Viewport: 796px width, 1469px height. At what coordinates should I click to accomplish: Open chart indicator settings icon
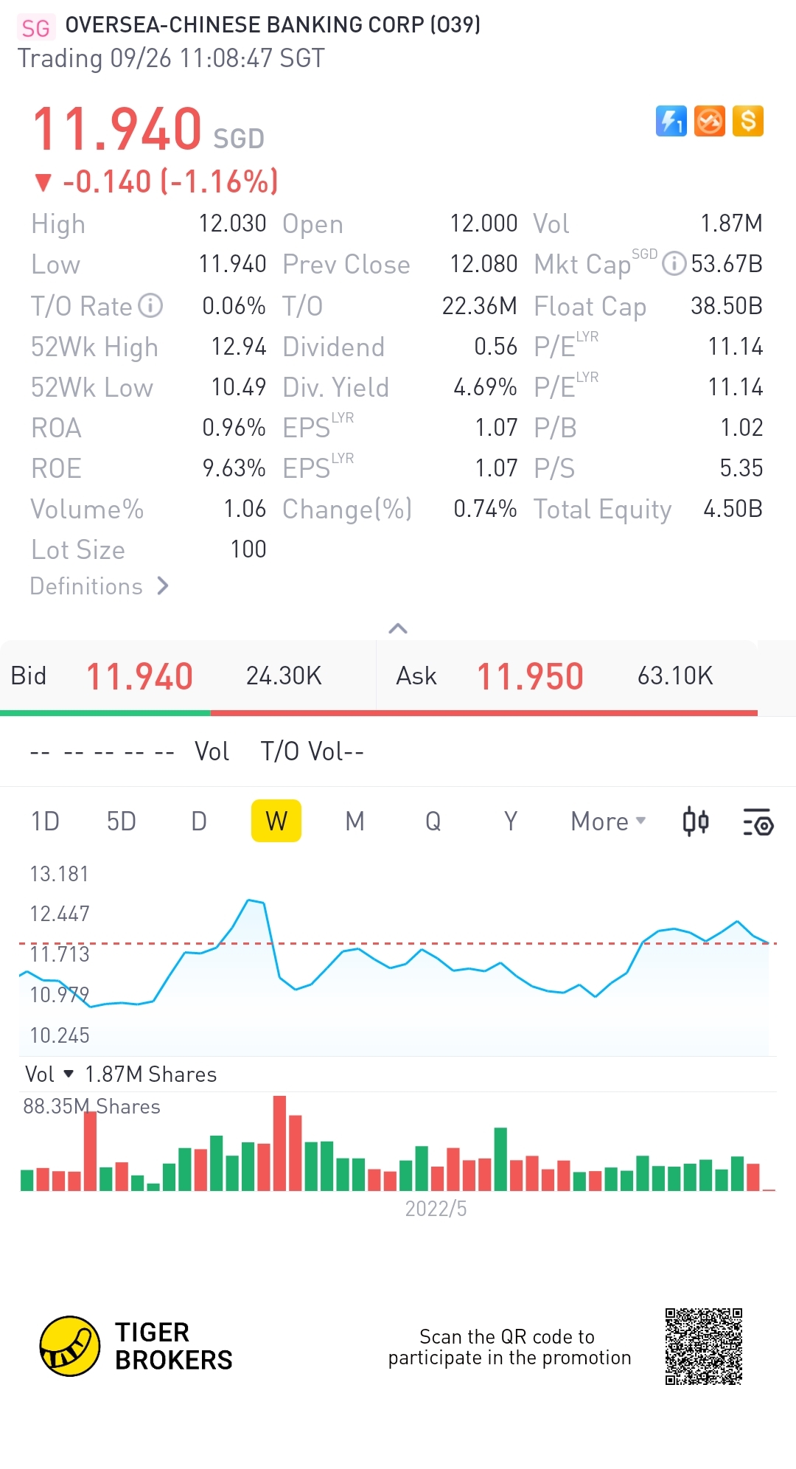[x=758, y=822]
